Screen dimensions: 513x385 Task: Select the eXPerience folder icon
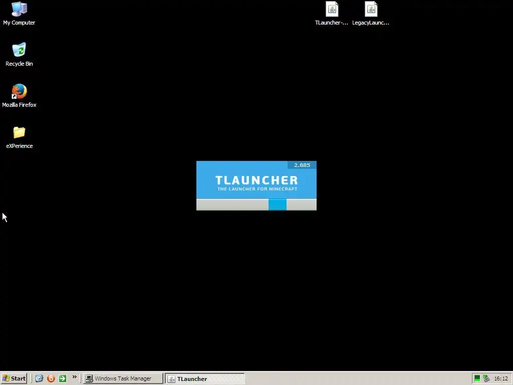[x=19, y=137]
